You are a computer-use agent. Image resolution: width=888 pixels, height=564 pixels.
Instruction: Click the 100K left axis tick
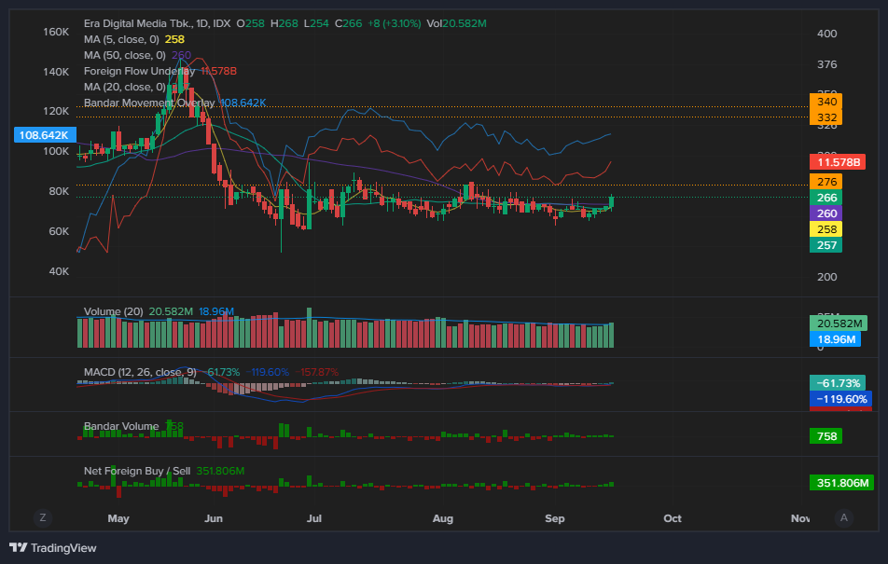[x=56, y=151]
